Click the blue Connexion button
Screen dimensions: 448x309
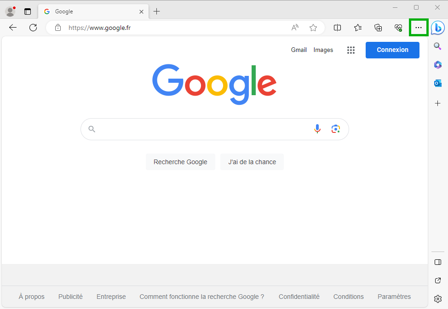point(392,50)
